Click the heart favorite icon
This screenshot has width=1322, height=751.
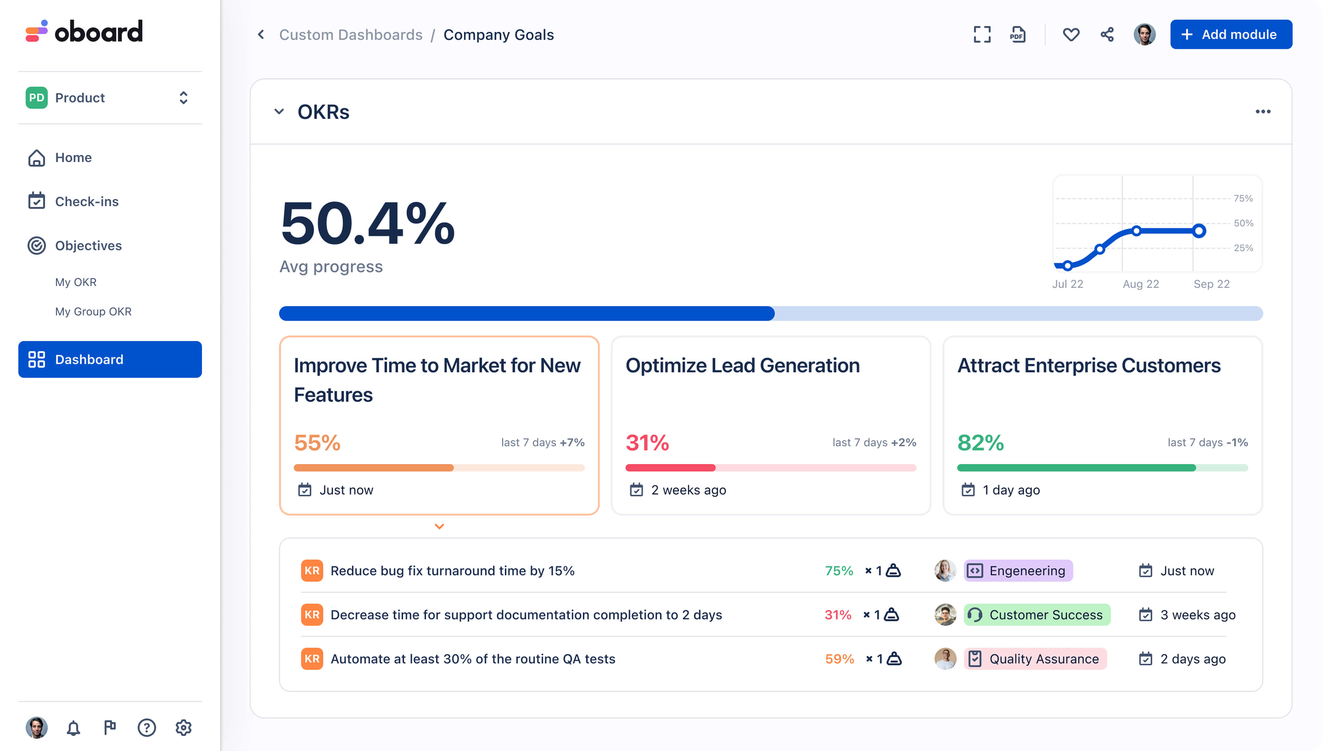[1071, 35]
